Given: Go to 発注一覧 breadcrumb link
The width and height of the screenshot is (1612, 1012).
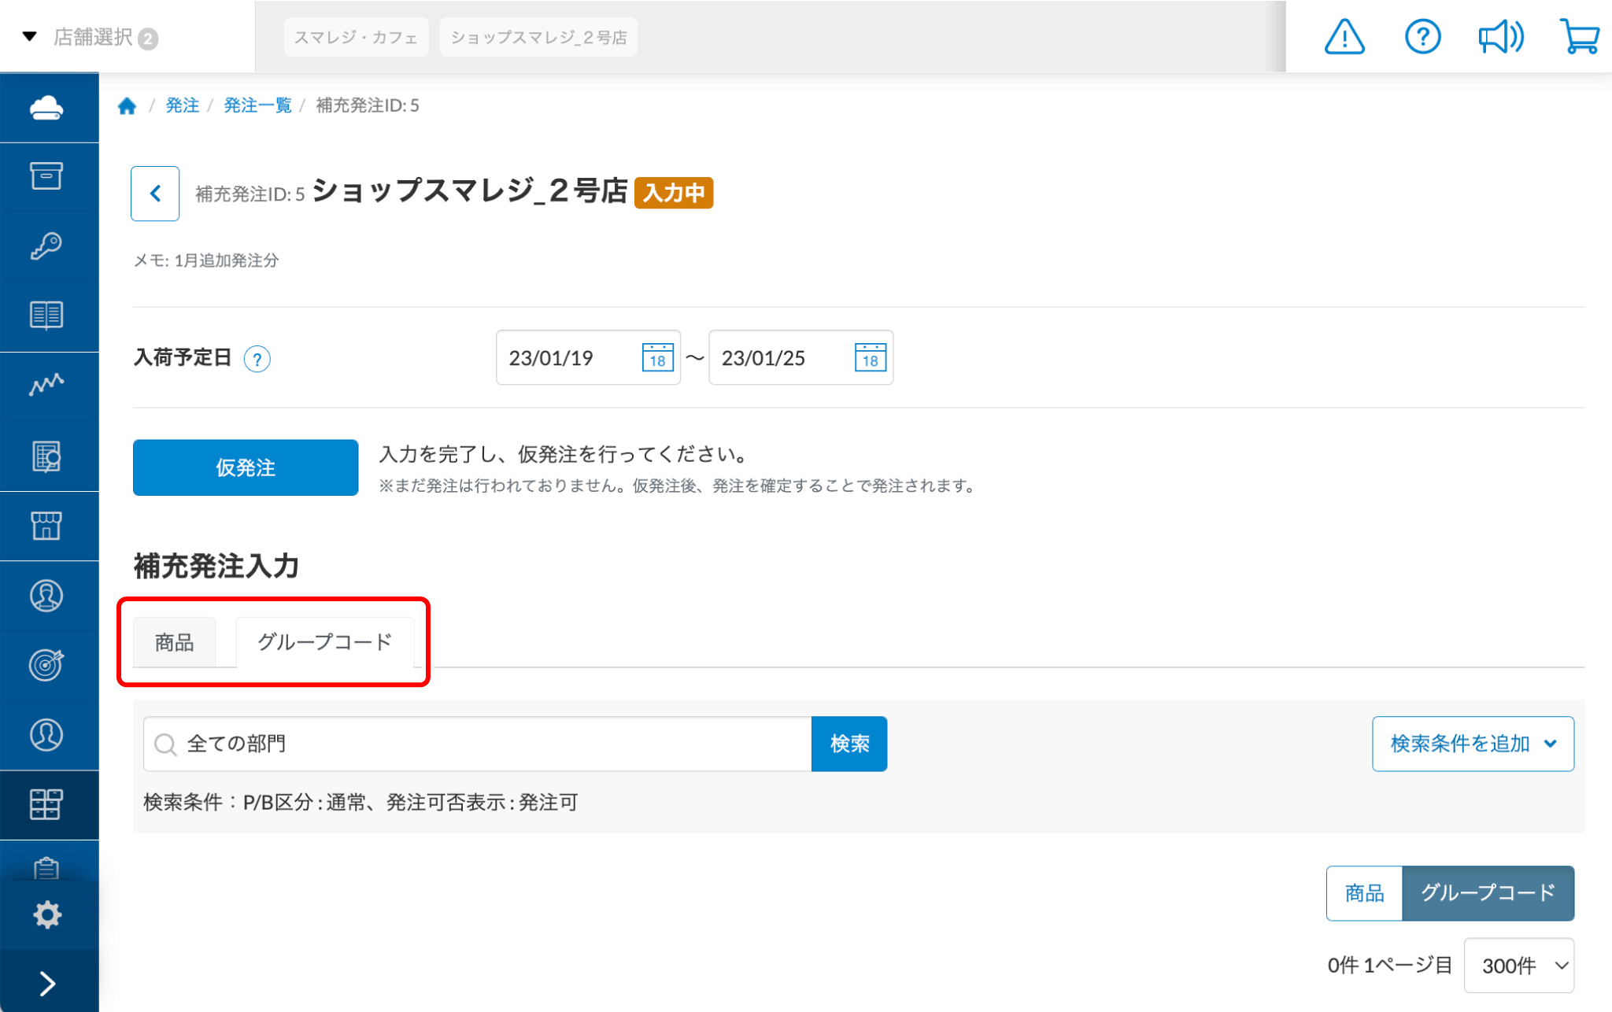Looking at the screenshot, I should (x=257, y=105).
